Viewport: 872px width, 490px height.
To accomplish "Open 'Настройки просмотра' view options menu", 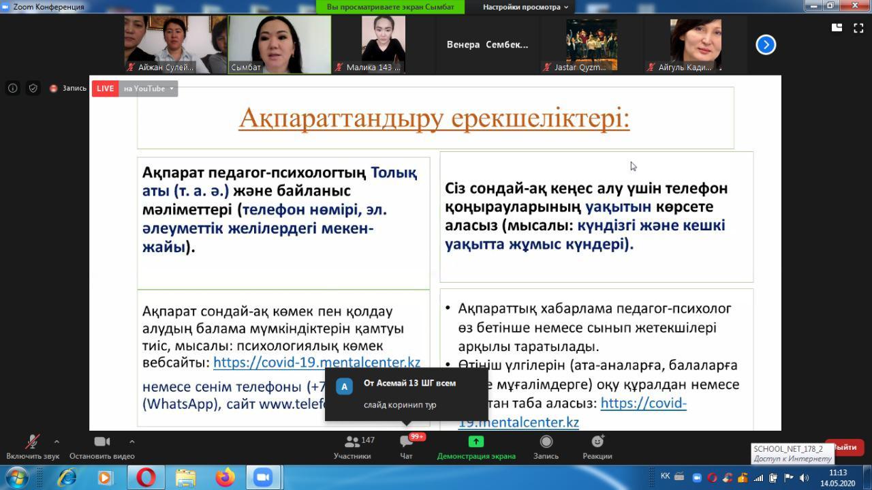I will pos(525,7).
